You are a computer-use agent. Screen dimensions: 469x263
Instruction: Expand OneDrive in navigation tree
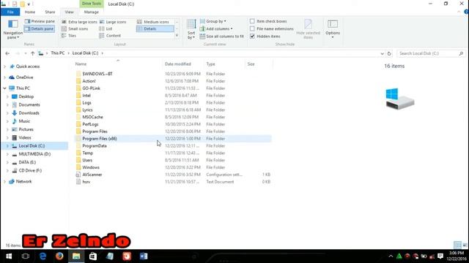pyautogui.click(x=5, y=77)
